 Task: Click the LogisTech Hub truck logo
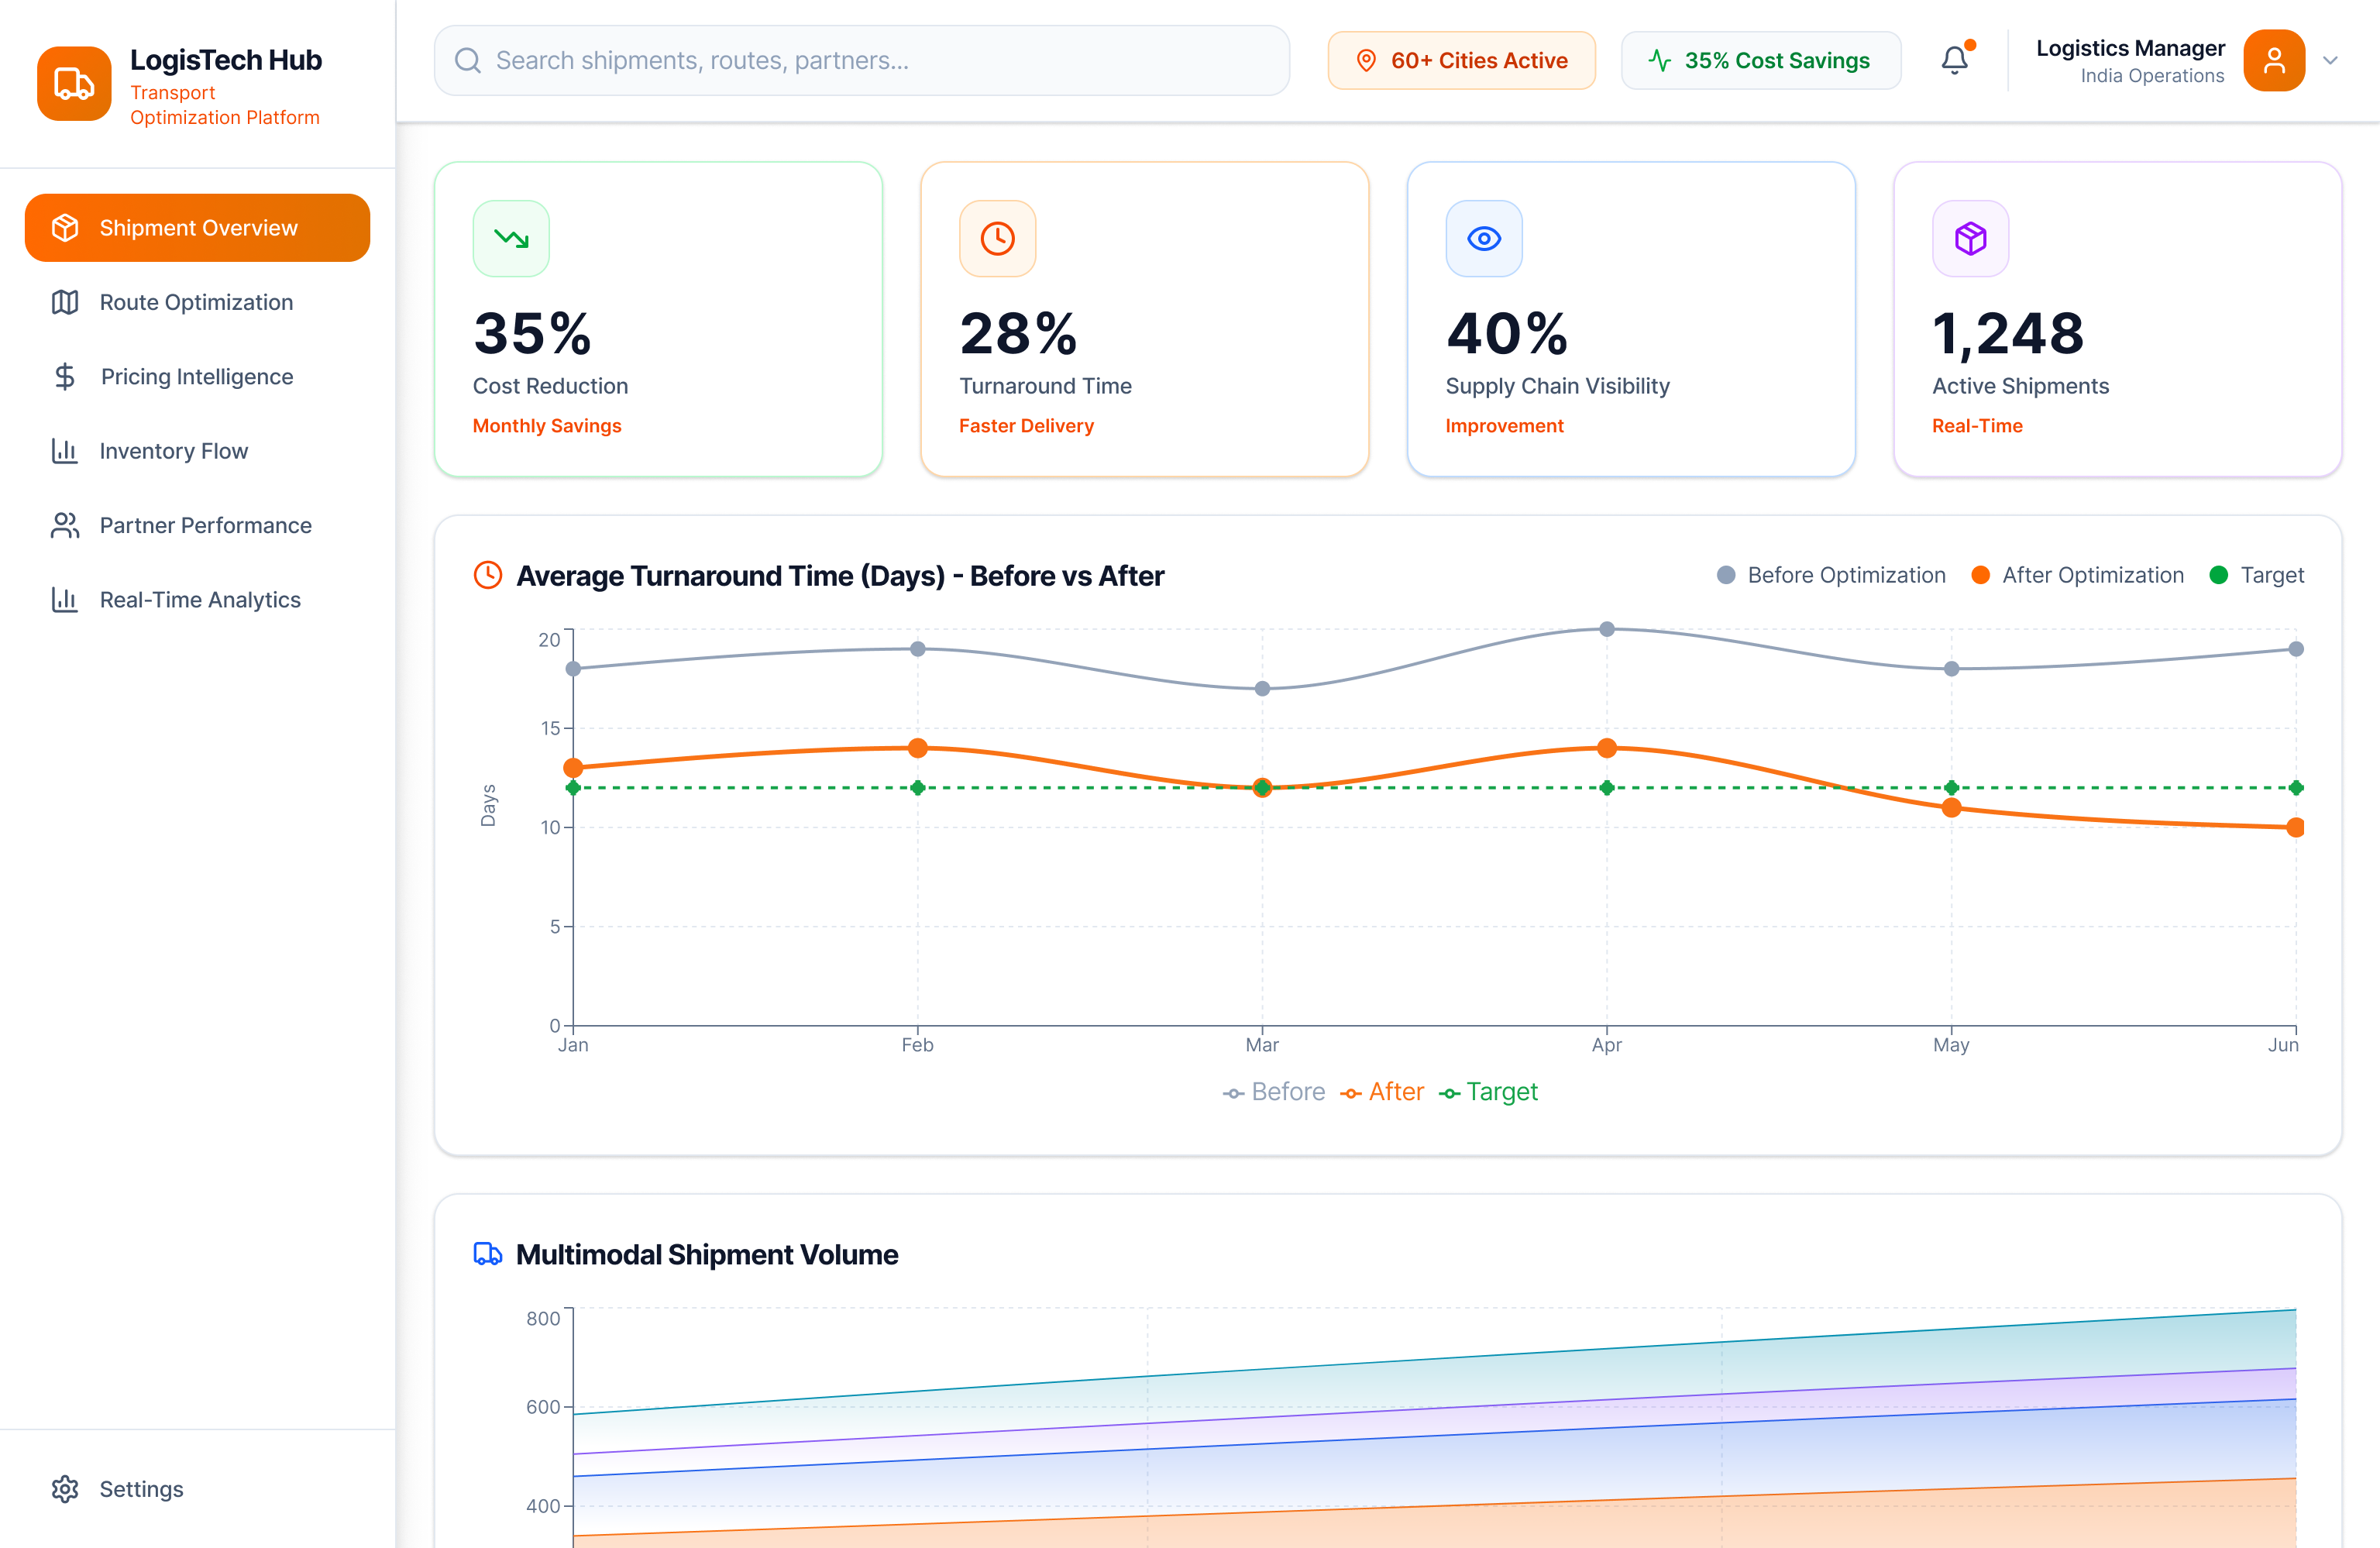click(x=74, y=84)
